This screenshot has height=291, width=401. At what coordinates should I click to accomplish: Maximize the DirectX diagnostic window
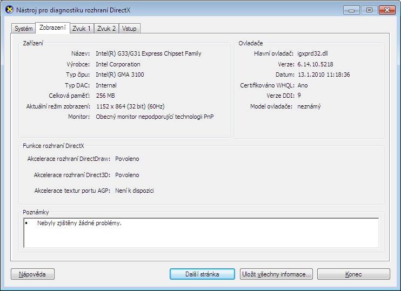(x=369, y=10)
